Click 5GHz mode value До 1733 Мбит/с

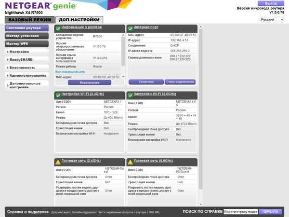[x=186, y=124]
